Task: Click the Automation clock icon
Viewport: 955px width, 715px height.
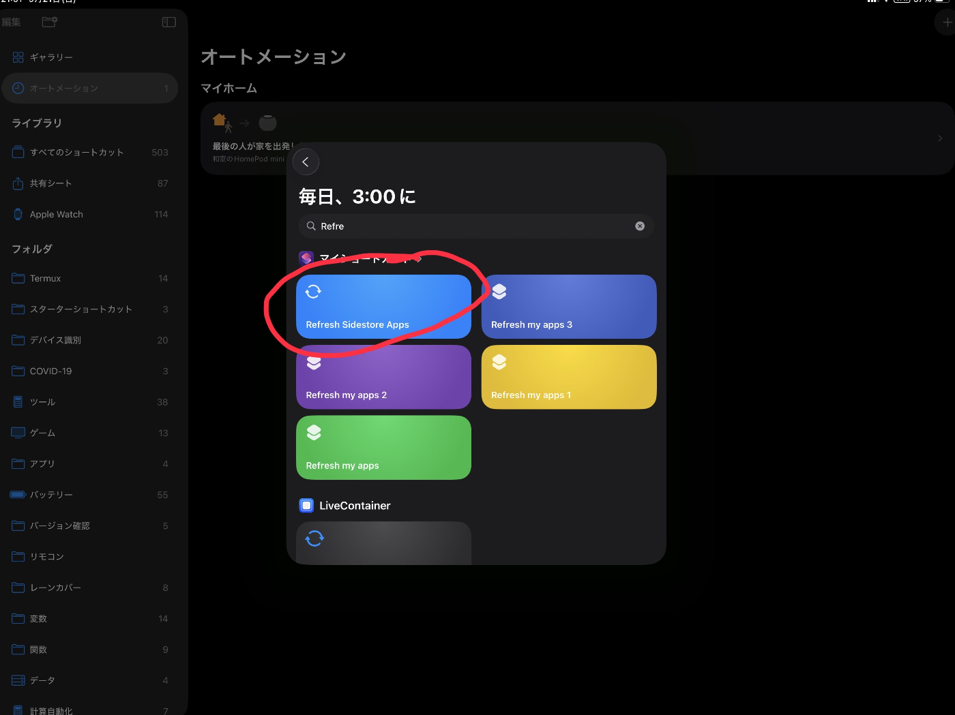Action: (x=18, y=88)
